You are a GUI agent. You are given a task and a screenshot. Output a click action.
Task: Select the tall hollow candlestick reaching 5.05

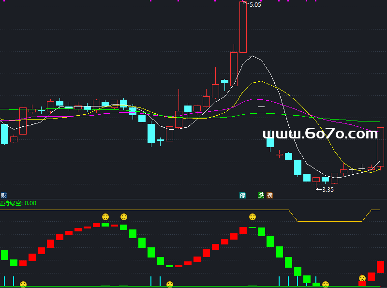(x=243, y=27)
